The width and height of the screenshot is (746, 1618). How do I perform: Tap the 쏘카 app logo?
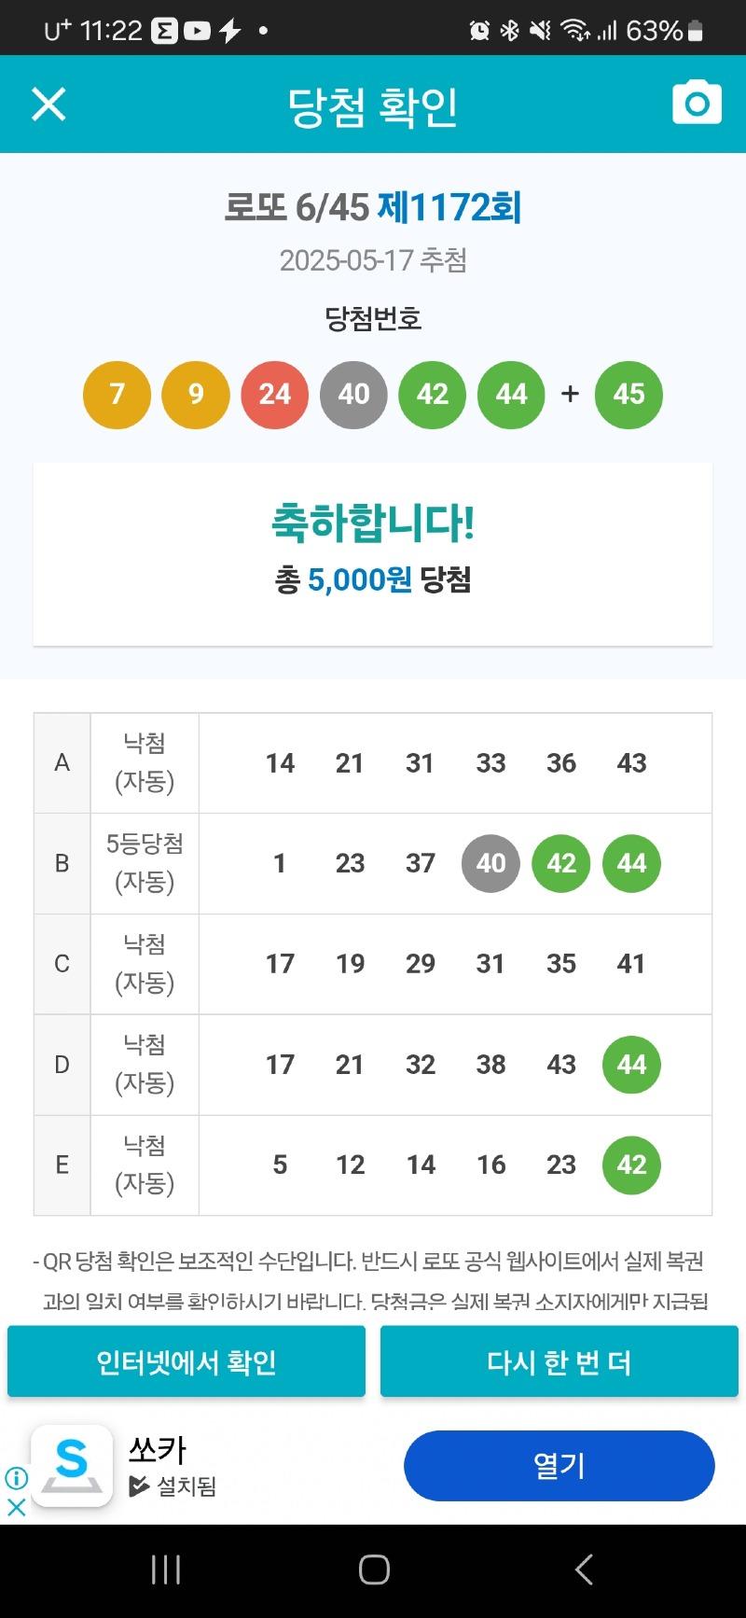click(72, 1465)
